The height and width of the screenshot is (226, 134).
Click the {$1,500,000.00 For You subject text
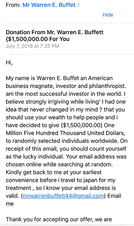[38, 39]
